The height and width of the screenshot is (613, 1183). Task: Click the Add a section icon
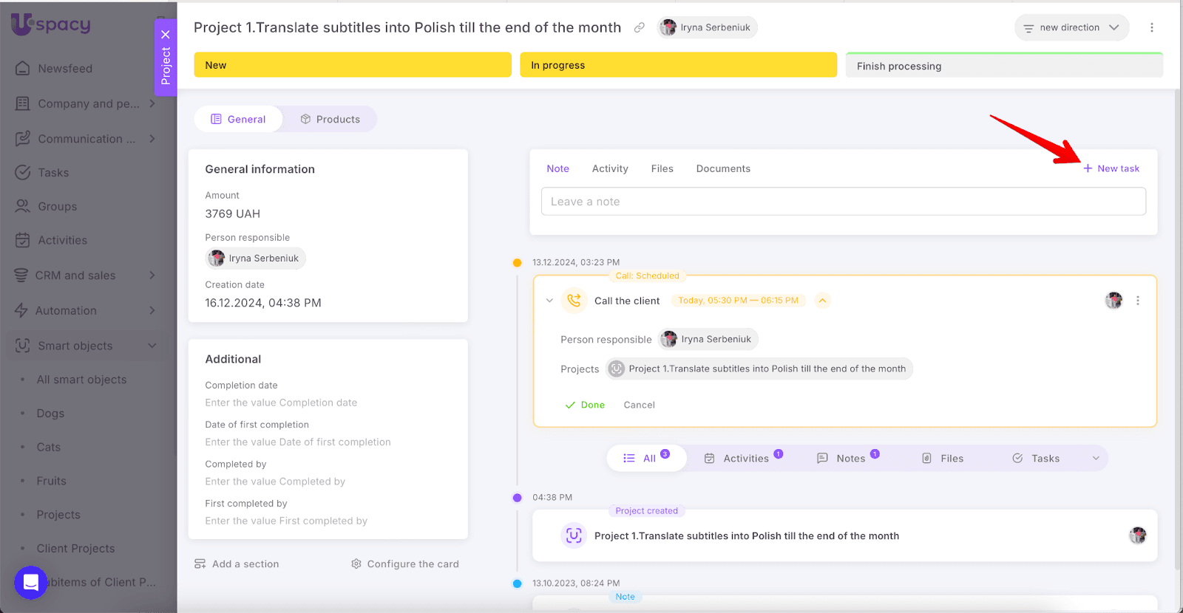point(200,564)
